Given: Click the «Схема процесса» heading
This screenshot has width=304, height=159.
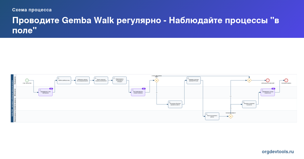Looking at the screenshot, I should coord(32,10).
